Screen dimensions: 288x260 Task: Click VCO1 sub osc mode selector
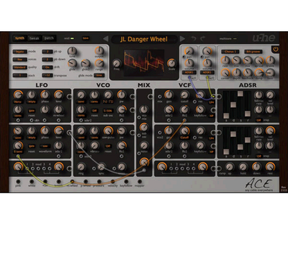coord(108,111)
